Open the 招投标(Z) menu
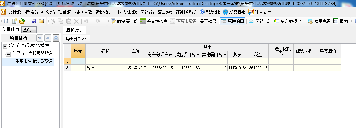The height and width of the screenshot is (128, 356). [x=83, y=12]
